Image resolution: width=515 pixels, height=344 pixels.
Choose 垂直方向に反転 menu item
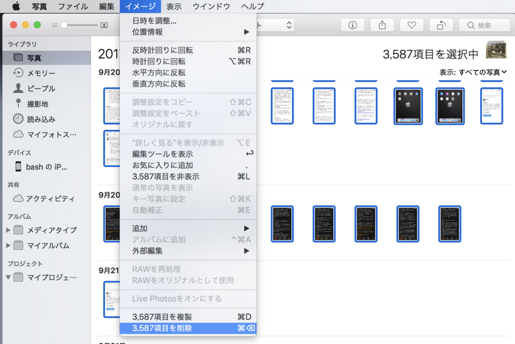188,84
